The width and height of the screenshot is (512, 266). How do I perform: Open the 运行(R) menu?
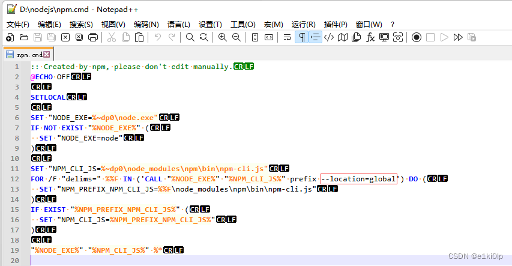coord(304,25)
